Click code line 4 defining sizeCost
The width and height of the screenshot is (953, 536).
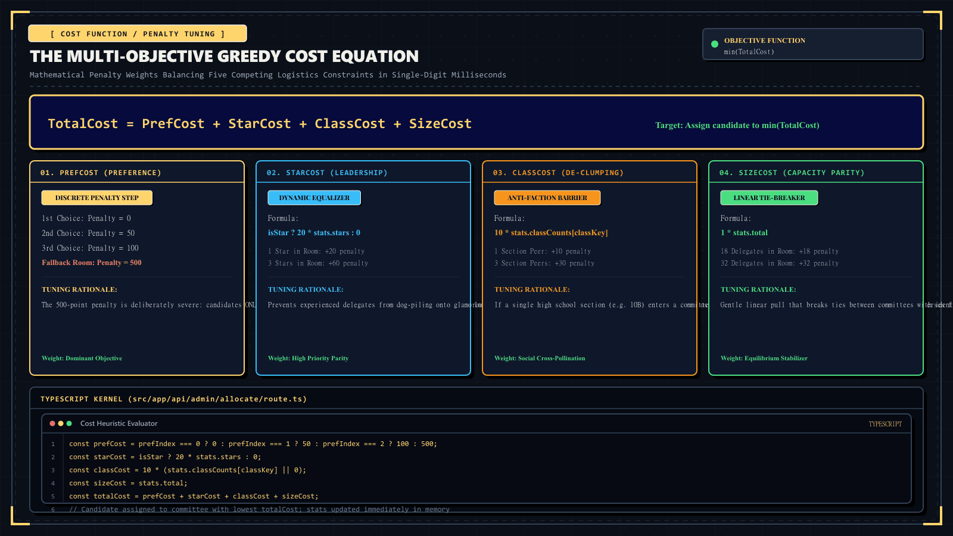pos(128,484)
